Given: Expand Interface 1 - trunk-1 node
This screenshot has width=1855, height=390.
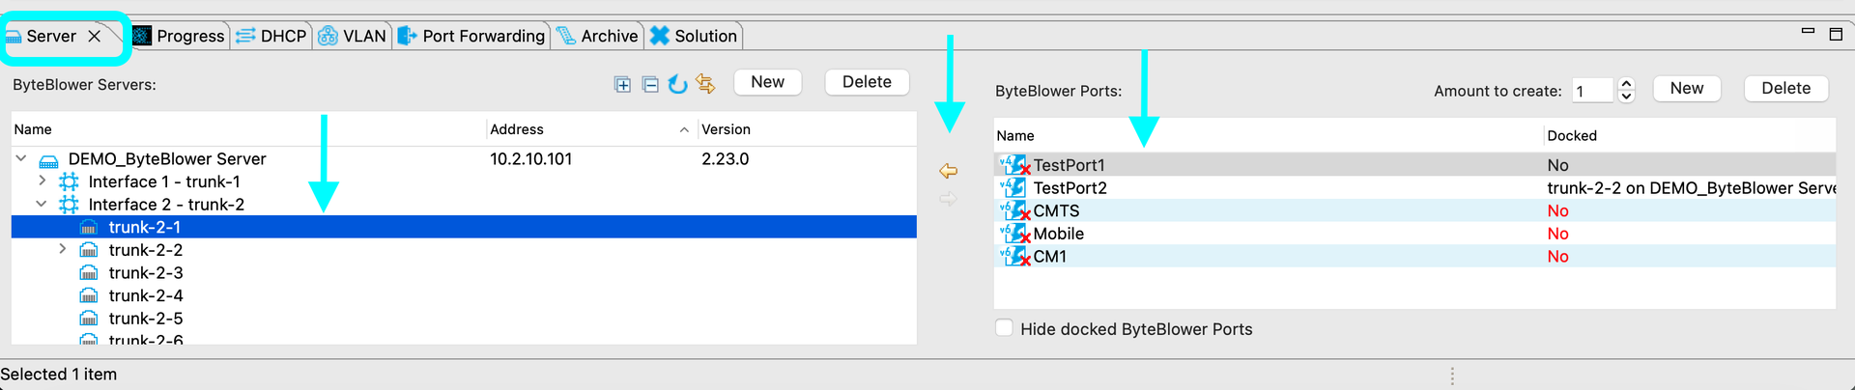Looking at the screenshot, I should 43,181.
